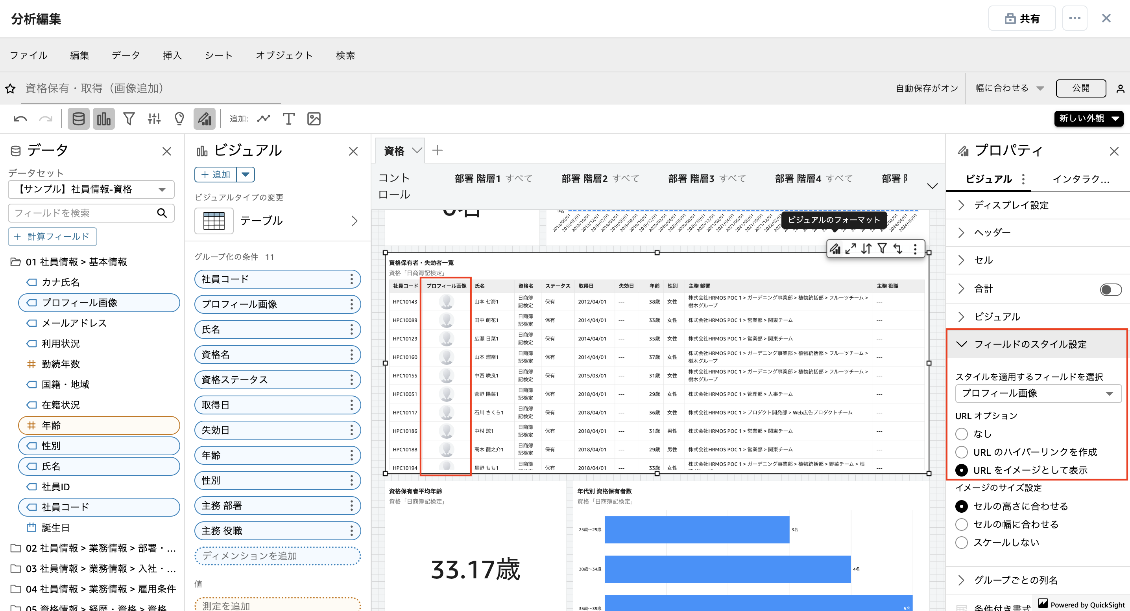1130x611 pixels.
Task: Expand the ディスプレイ設定 section
Action: 1011,205
